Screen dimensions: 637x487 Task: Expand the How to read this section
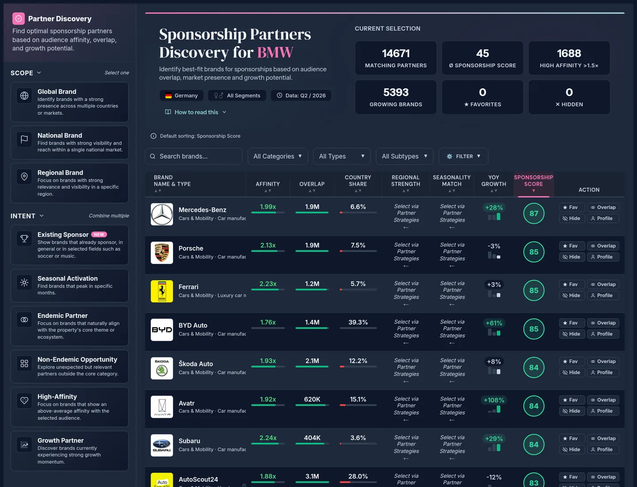196,112
